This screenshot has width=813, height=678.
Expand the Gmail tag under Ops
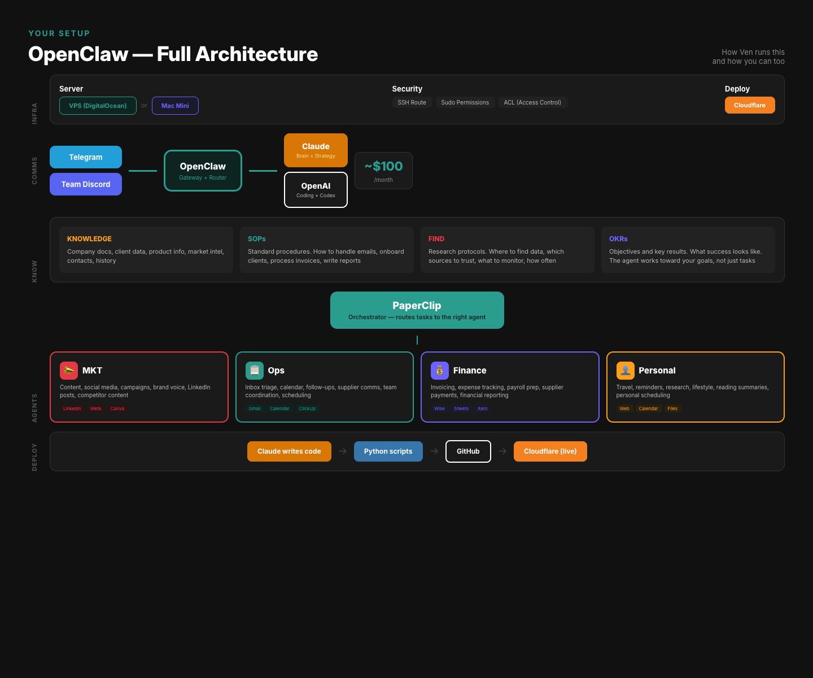click(x=255, y=408)
